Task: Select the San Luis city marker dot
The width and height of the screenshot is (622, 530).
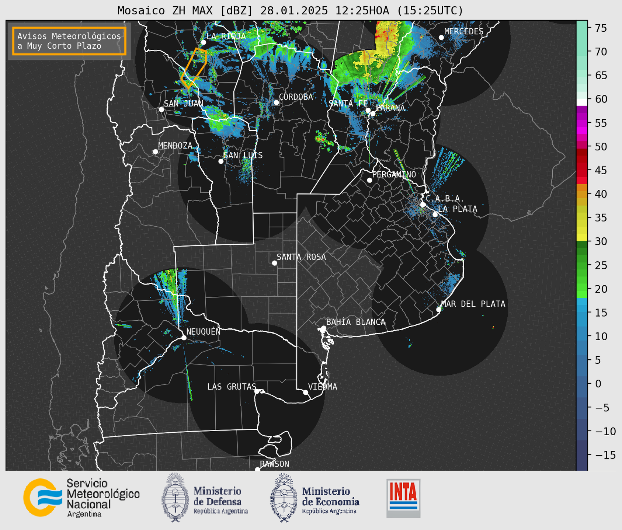Action: coord(221,161)
